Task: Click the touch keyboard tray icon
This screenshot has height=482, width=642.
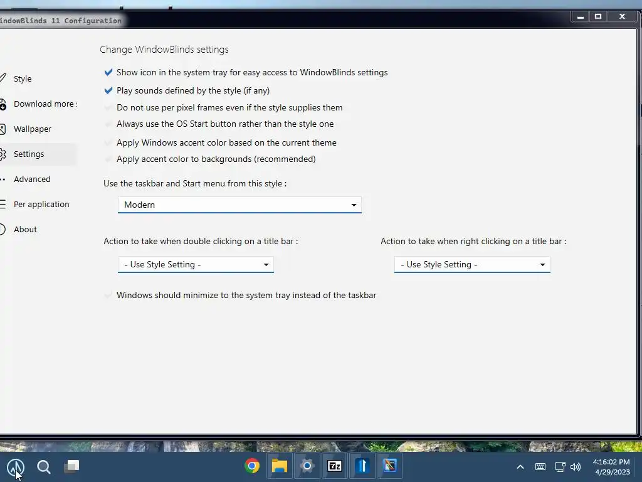Action: (x=540, y=467)
